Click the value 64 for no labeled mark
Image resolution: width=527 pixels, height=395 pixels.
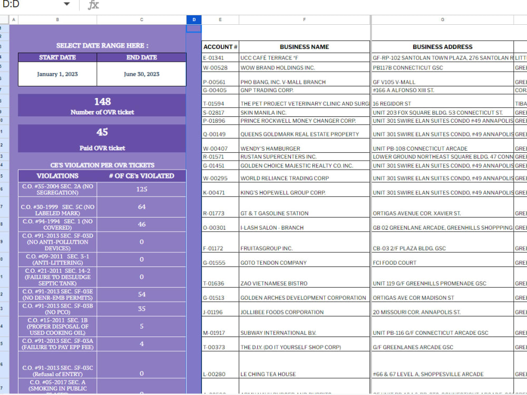coord(141,207)
